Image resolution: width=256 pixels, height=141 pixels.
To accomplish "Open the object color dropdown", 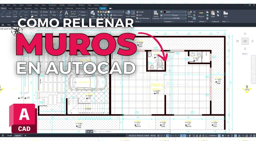I will [175, 12].
